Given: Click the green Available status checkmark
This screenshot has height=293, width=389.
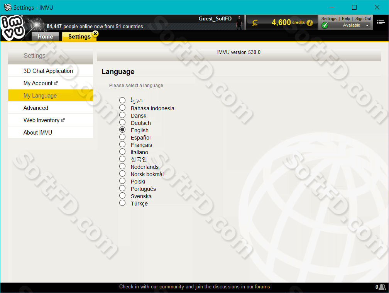Looking at the screenshot, I should tap(325, 25).
